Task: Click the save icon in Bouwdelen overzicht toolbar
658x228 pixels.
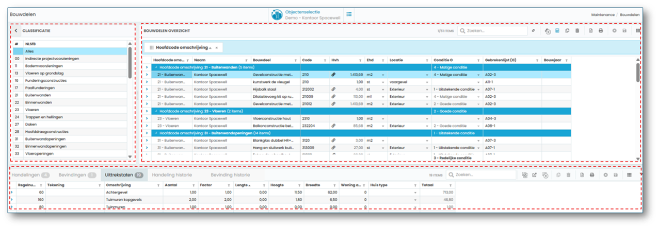Action: 624,31
